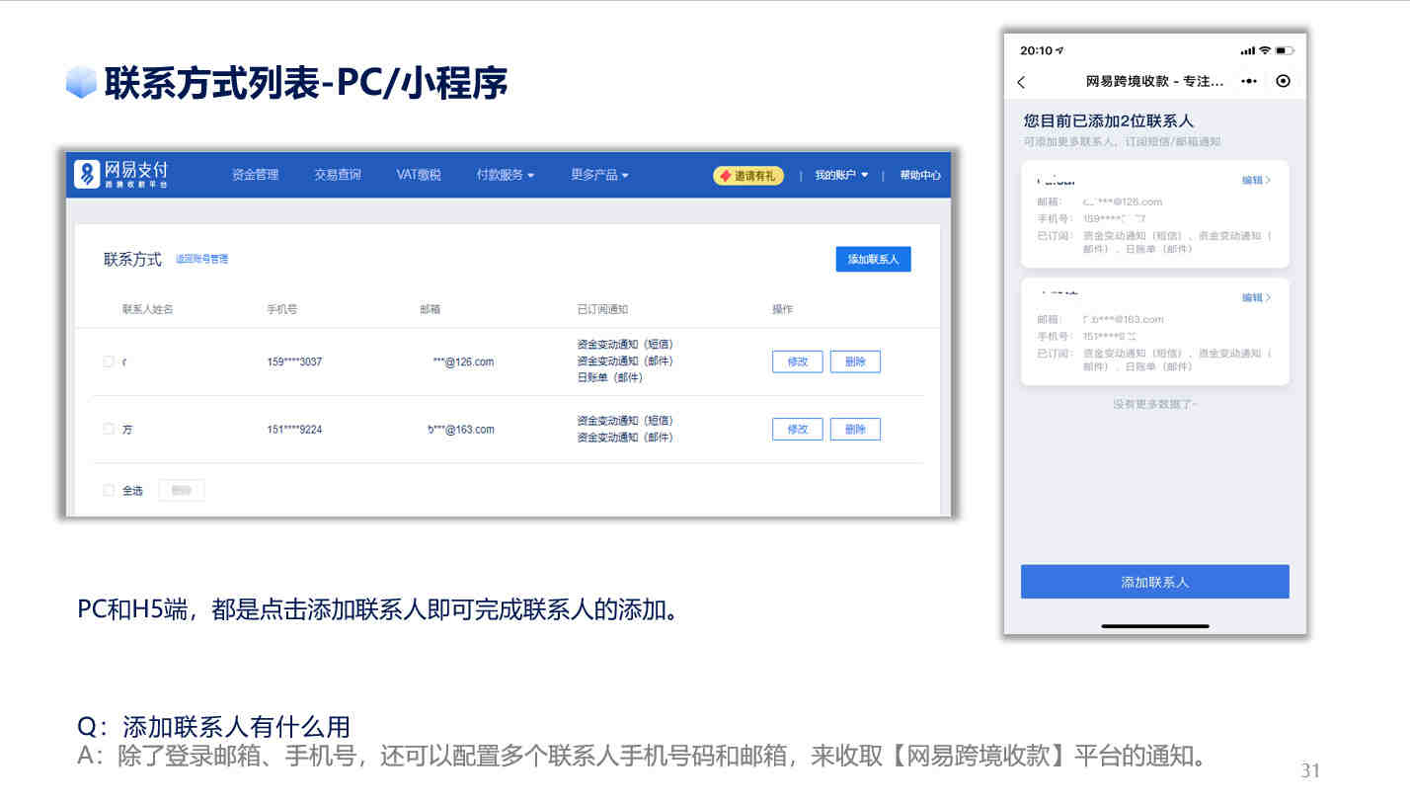The width and height of the screenshot is (1410, 804).
Task: Click the blue 添加联系人 button on PC page
Action: coord(873,259)
